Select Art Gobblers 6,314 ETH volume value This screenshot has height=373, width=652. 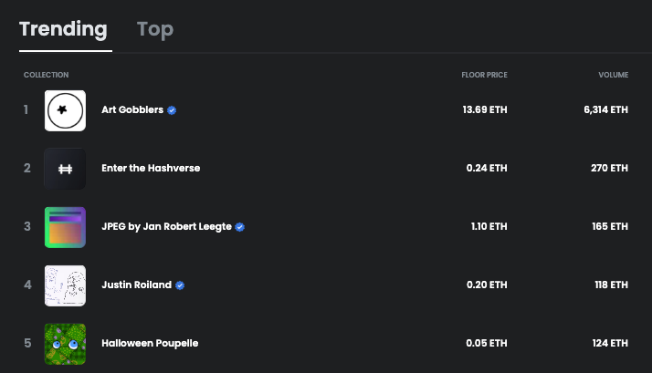click(x=605, y=109)
